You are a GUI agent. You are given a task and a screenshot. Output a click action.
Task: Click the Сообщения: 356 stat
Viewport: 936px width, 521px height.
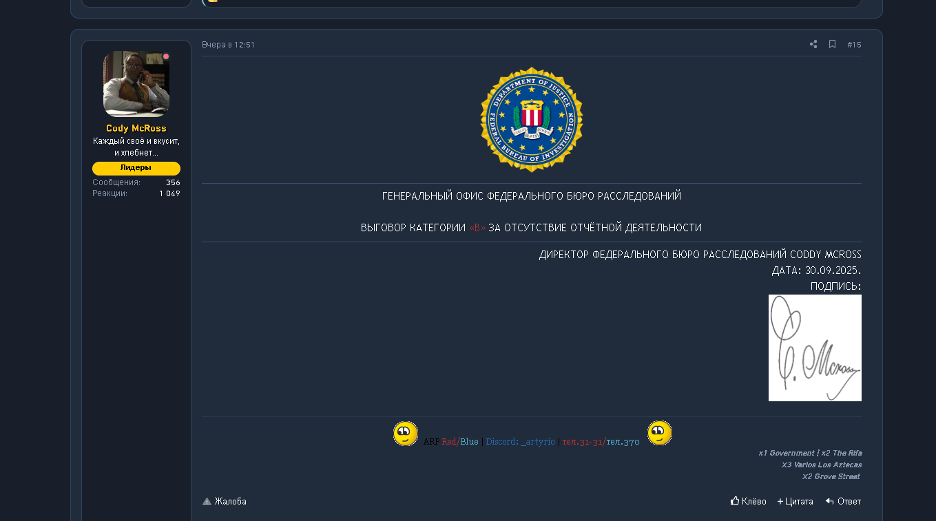click(136, 182)
